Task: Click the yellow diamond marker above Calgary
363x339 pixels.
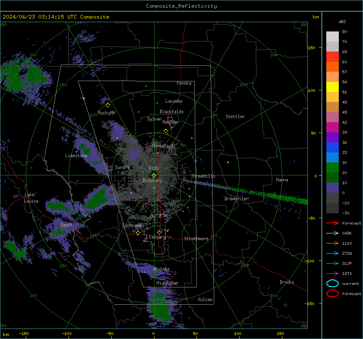Action: 159,232
